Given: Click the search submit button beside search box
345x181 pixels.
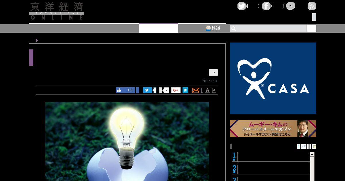Looking at the screenshot, I should click(311, 28).
